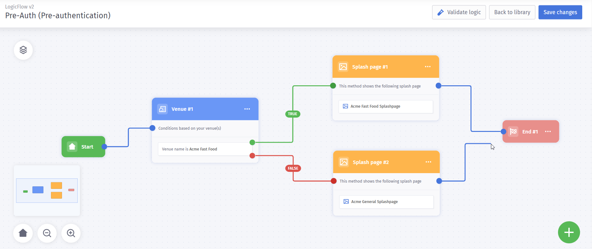The height and width of the screenshot is (249, 592).
Task: Open the Splash page #2 options menu
Action: click(428, 162)
